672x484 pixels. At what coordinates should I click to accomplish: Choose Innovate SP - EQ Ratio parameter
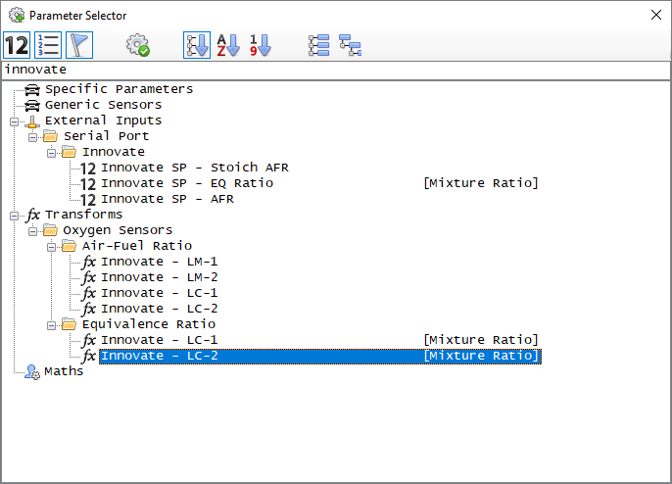pyautogui.click(x=186, y=183)
